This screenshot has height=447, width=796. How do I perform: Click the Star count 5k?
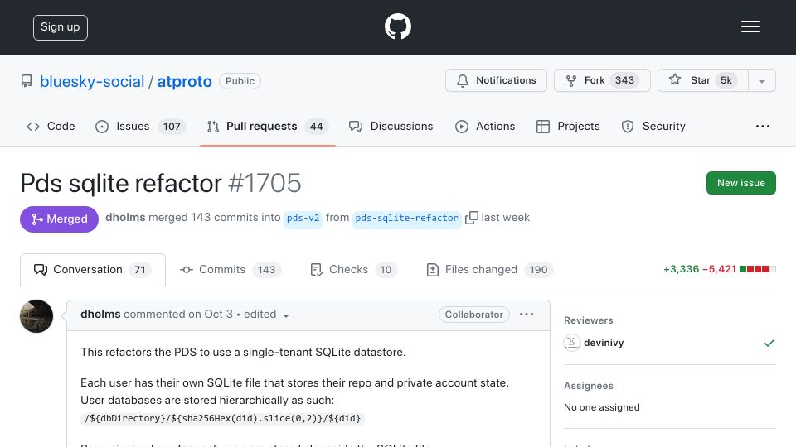coord(726,80)
